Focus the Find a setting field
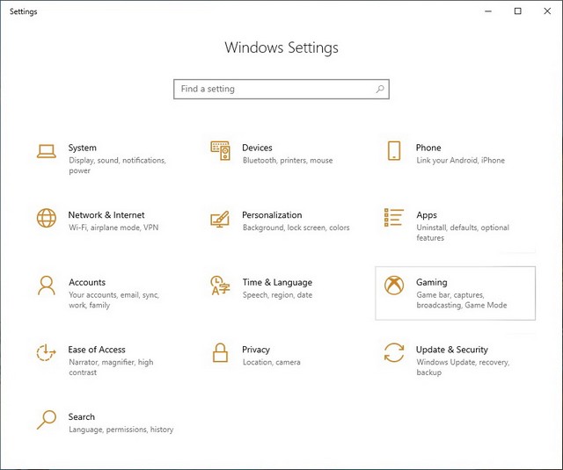 point(281,89)
